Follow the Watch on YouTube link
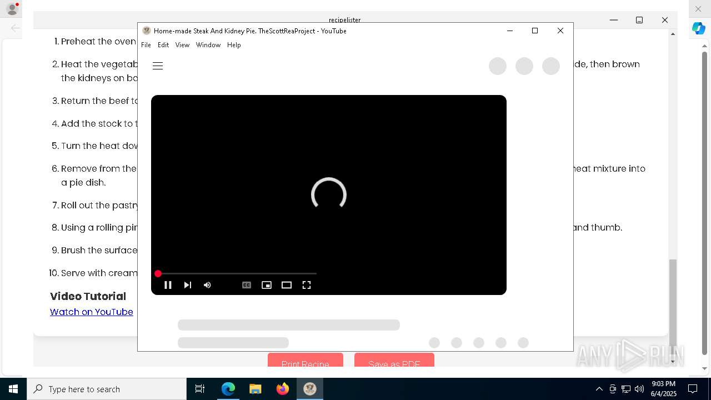 92,312
